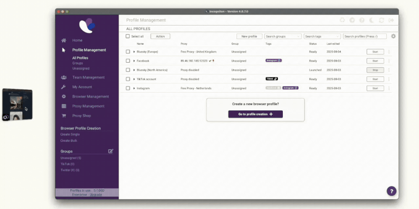This screenshot has width=419, height=209.
Task: Open the Telegram icon in the header
Action: click(352, 20)
